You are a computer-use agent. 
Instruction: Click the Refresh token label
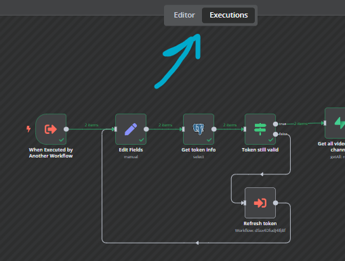pyautogui.click(x=260, y=224)
